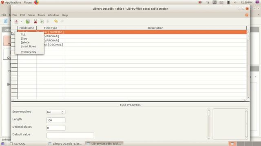Screen dimensions: 261x146
Task: Click the Default value input field
Action: (70, 135)
